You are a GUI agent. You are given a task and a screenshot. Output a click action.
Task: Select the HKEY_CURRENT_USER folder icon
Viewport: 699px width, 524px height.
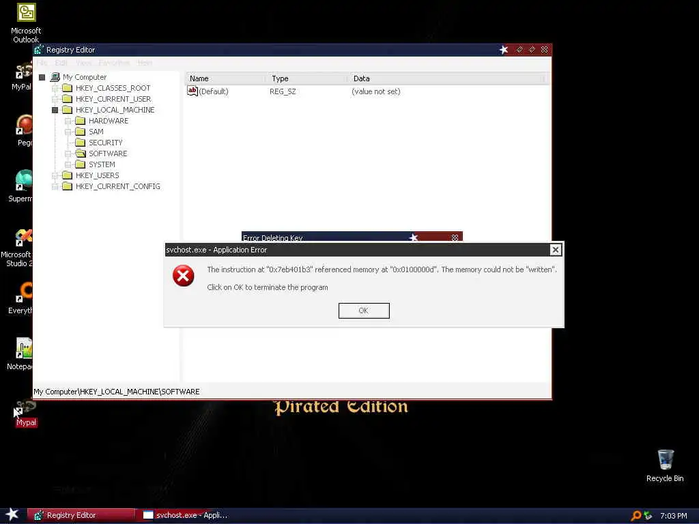[68, 99]
